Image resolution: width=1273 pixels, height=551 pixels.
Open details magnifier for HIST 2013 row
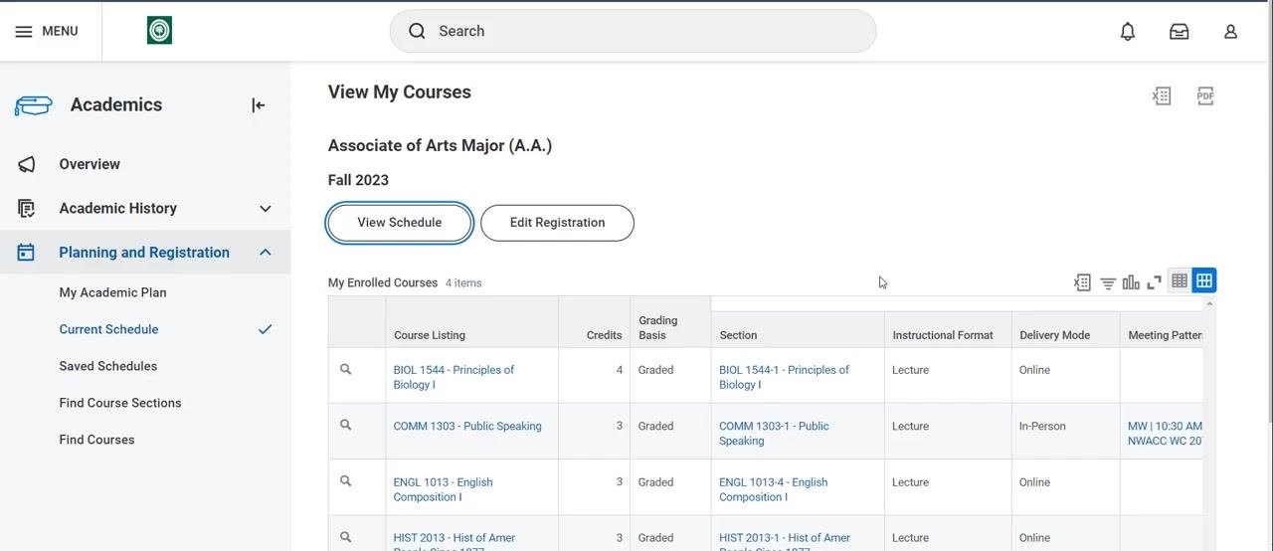click(x=346, y=537)
